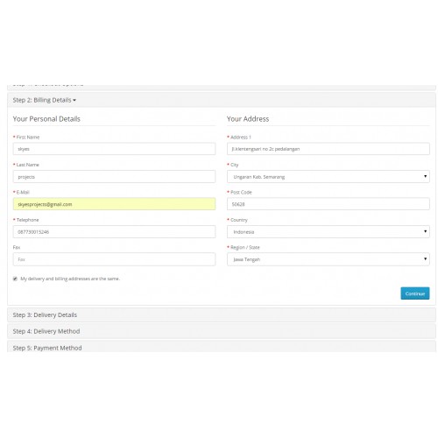Click the Telephone number field
The width and height of the screenshot is (438, 438).
pyautogui.click(x=114, y=232)
